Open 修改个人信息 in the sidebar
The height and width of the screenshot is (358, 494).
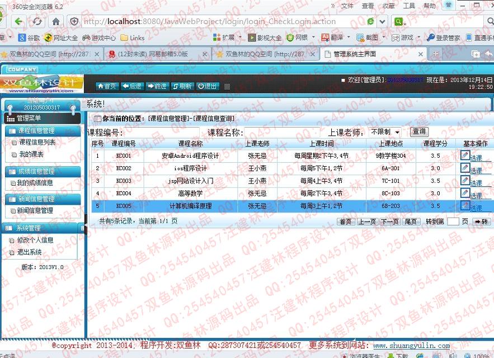tap(35, 240)
